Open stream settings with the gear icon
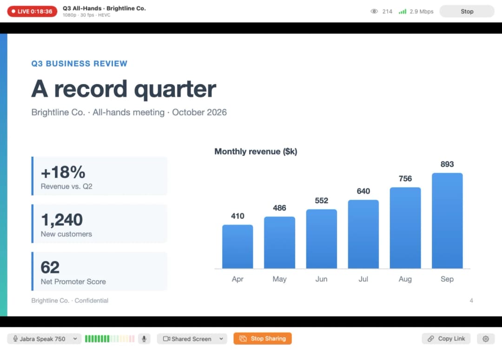The image size is (502, 350). 486,339
